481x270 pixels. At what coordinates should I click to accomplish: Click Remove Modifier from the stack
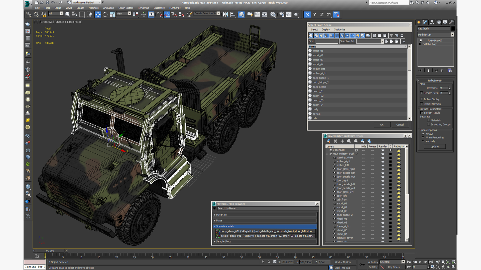tap(442, 70)
